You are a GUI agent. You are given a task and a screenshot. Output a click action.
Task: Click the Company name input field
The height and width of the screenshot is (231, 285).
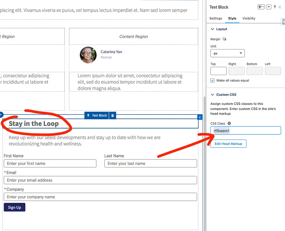click(x=100, y=197)
